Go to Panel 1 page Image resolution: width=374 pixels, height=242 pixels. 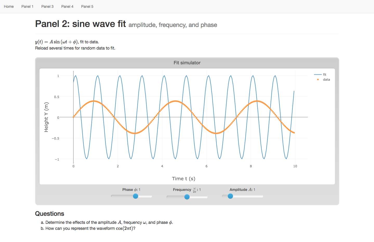tap(27, 6)
